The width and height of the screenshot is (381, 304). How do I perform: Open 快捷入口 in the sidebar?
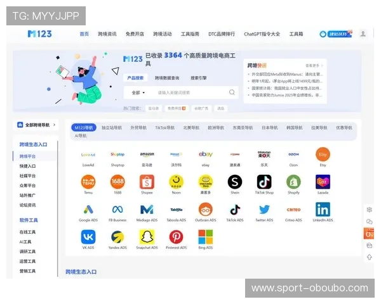click(x=27, y=166)
